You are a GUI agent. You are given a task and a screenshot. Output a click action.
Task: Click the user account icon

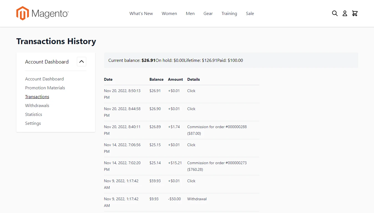click(x=345, y=13)
